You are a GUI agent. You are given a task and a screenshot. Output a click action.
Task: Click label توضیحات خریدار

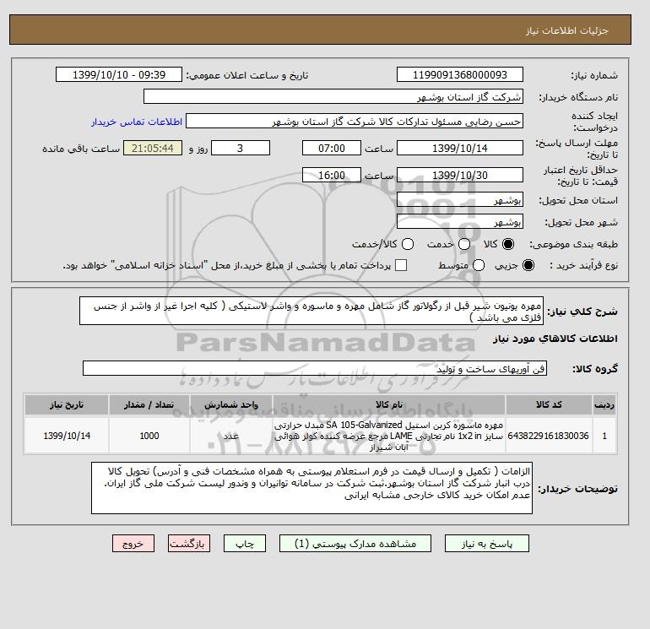coord(577,489)
